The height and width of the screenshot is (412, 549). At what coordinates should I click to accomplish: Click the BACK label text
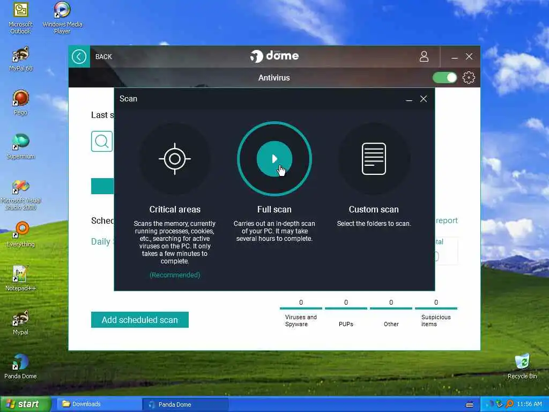point(103,57)
